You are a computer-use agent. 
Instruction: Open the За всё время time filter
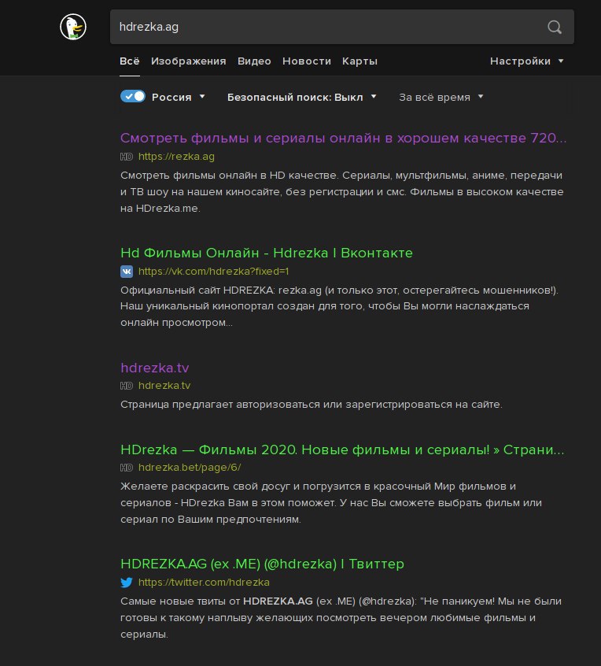[441, 98]
